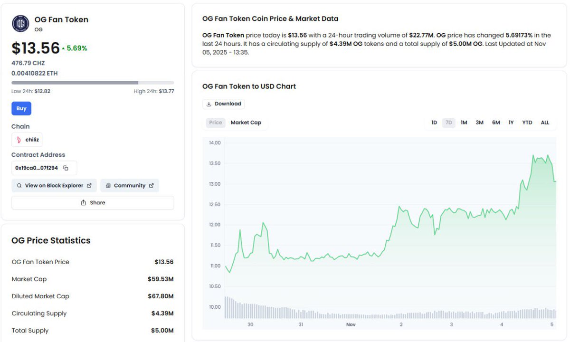Select the 1M chart time range
Viewport: 570px width, 342px height.
click(464, 123)
